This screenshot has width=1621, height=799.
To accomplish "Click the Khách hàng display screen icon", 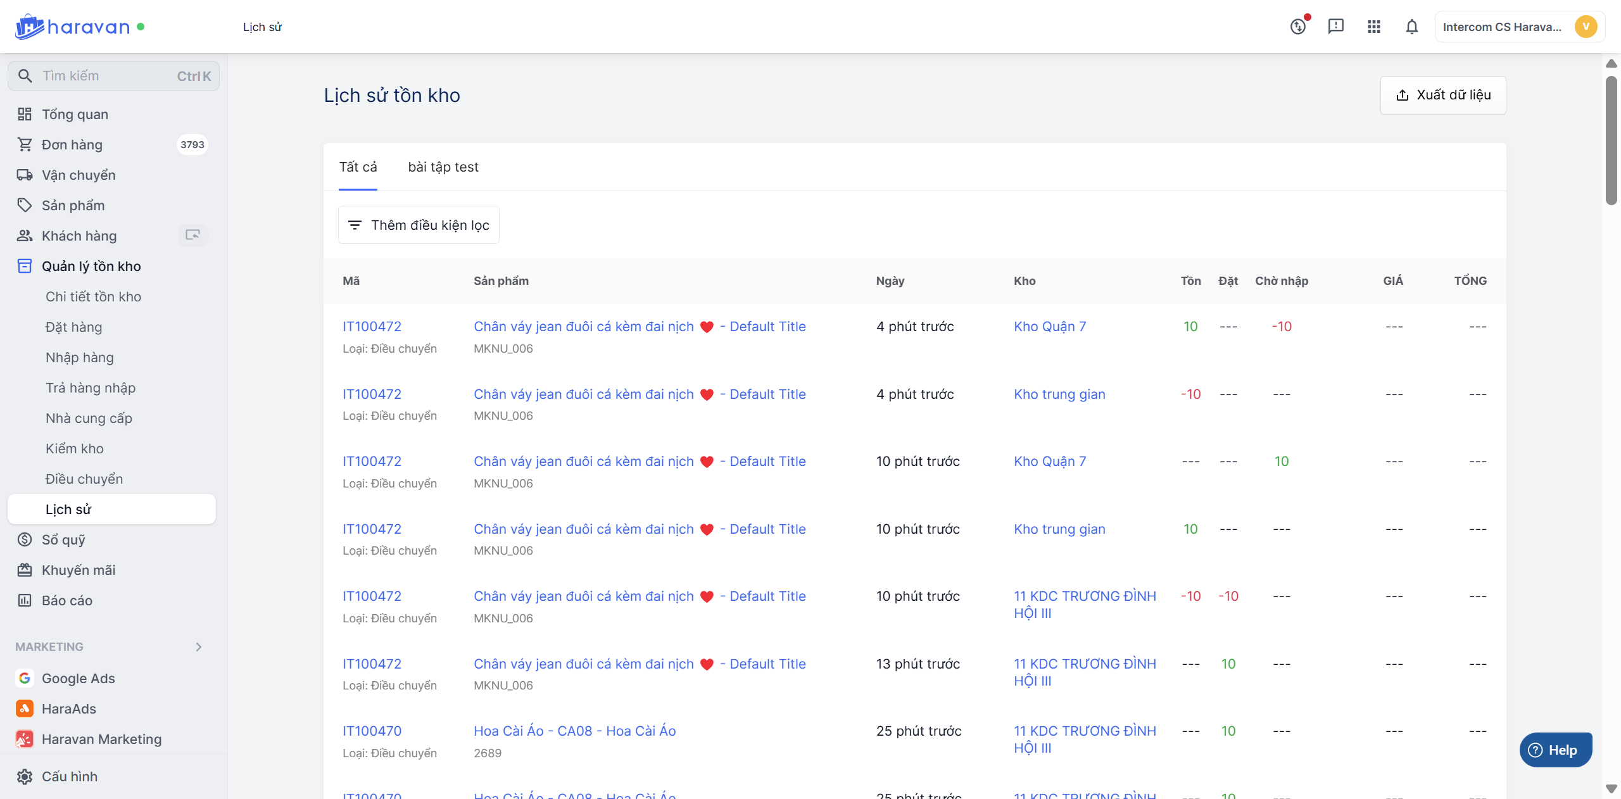I will [192, 236].
